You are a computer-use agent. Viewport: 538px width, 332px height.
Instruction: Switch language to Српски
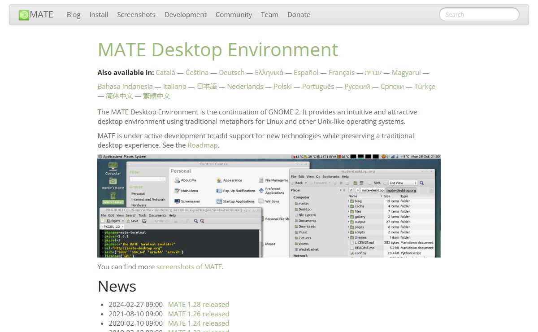click(392, 86)
